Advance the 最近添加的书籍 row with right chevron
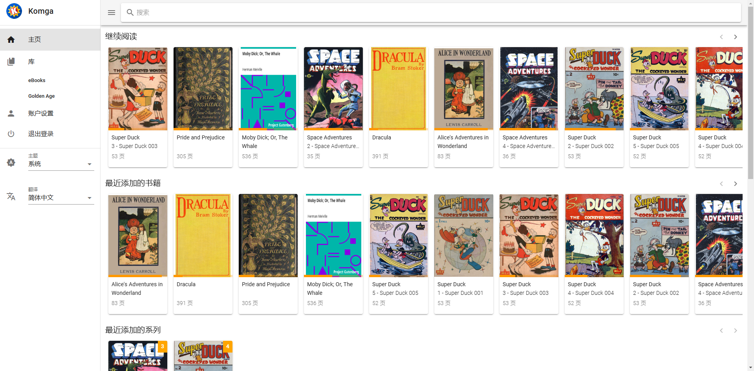The image size is (754, 371). [x=736, y=184]
